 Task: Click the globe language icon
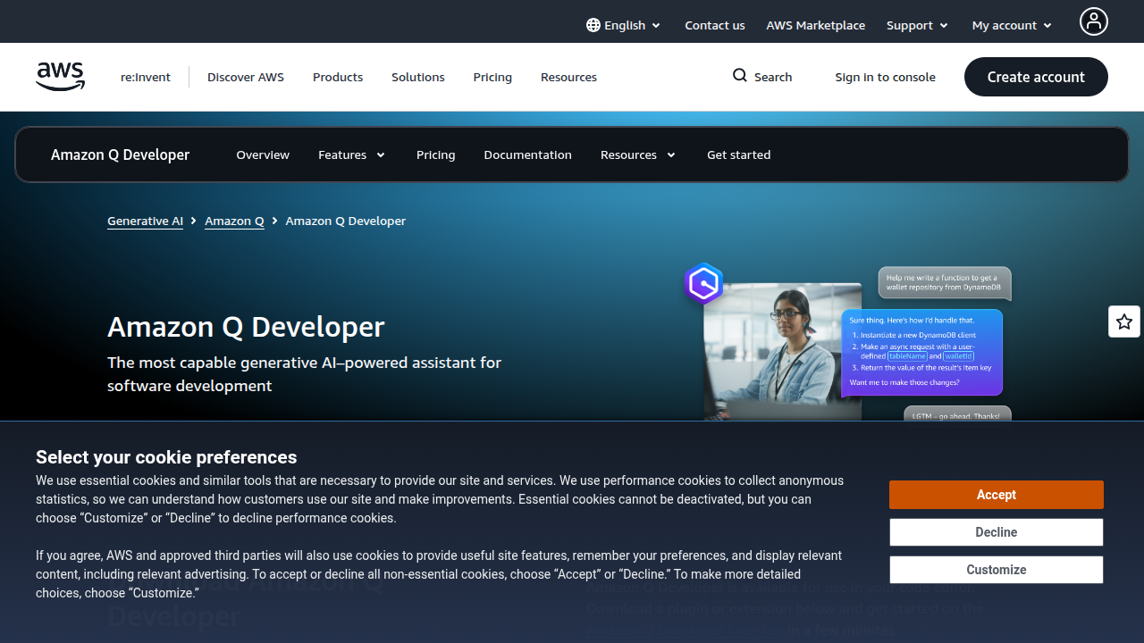tap(593, 25)
